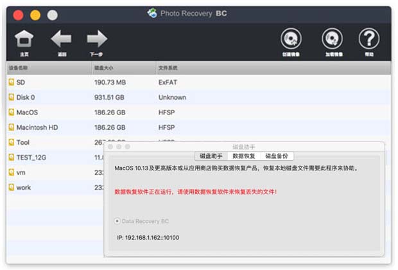Select the vm volume icon
This screenshot has height=270, width=398.
[x=11, y=172]
